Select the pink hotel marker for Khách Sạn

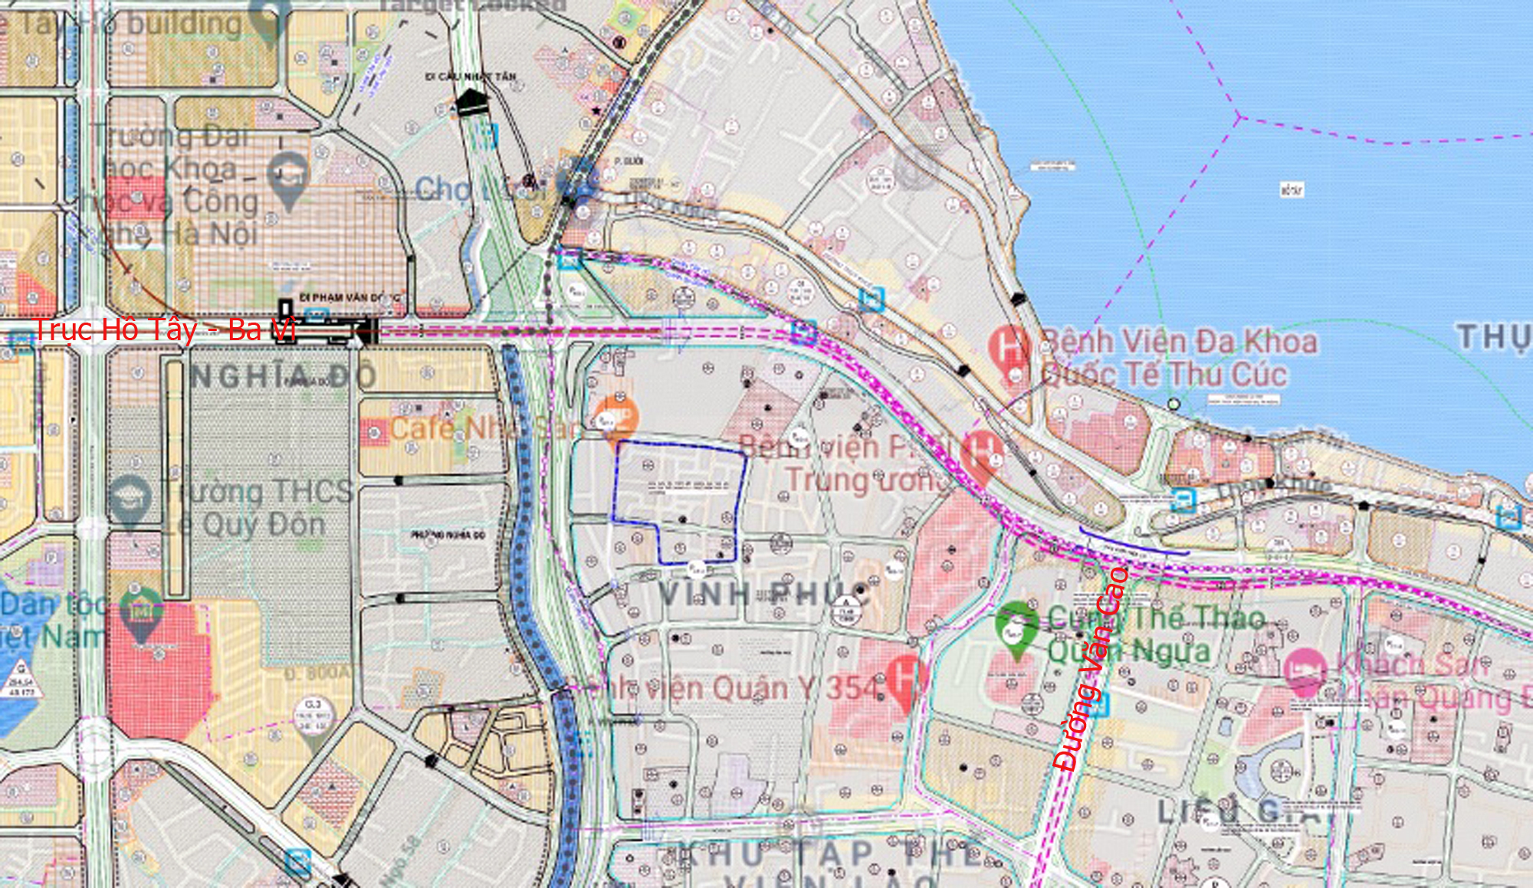(x=1304, y=672)
